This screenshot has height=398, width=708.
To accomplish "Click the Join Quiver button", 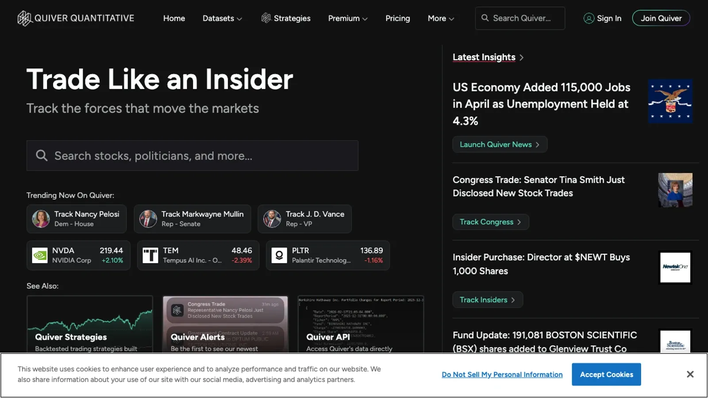I will tap(661, 18).
